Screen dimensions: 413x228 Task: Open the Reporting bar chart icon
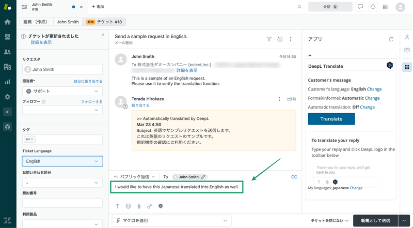tap(7, 82)
